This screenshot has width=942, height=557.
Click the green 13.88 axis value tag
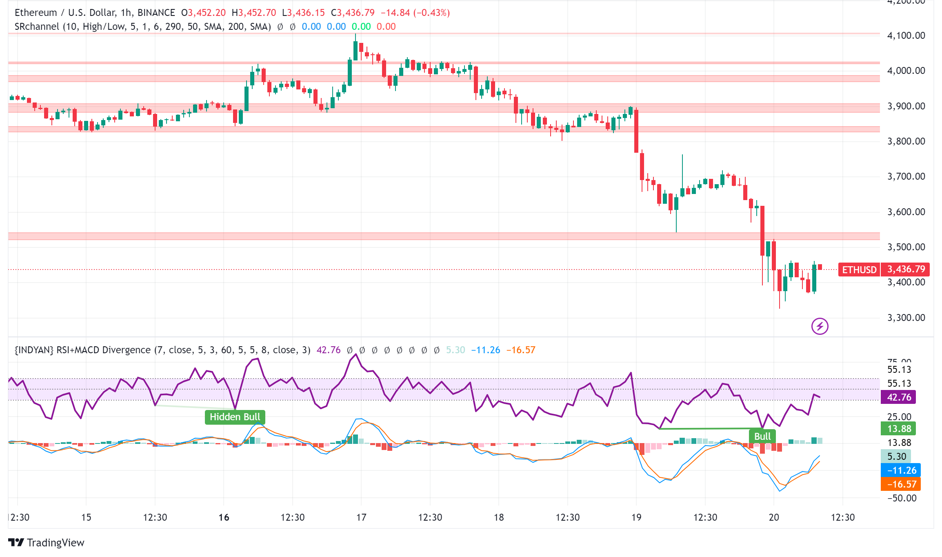(898, 428)
